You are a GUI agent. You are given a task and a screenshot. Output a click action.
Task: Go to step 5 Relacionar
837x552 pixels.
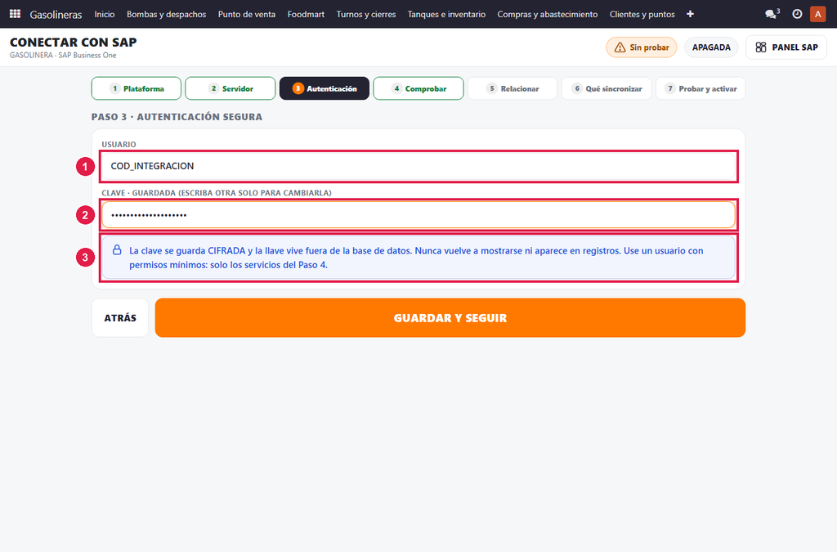512,88
